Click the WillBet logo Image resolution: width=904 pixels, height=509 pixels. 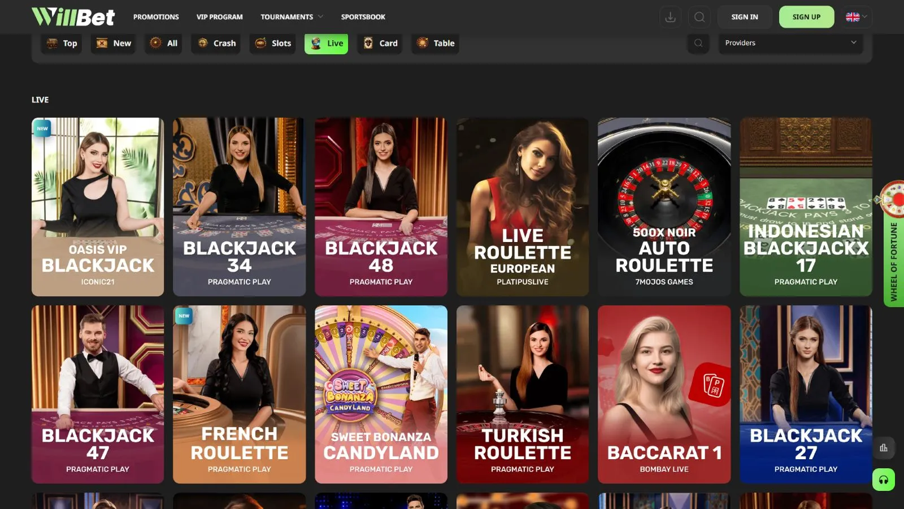pyautogui.click(x=73, y=17)
